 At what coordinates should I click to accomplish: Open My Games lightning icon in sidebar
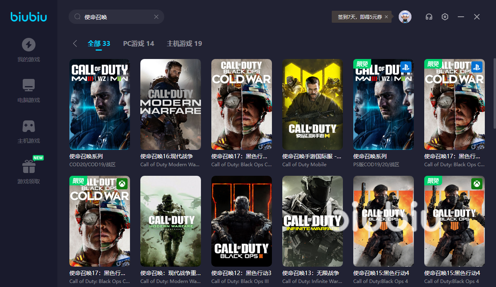click(x=28, y=45)
